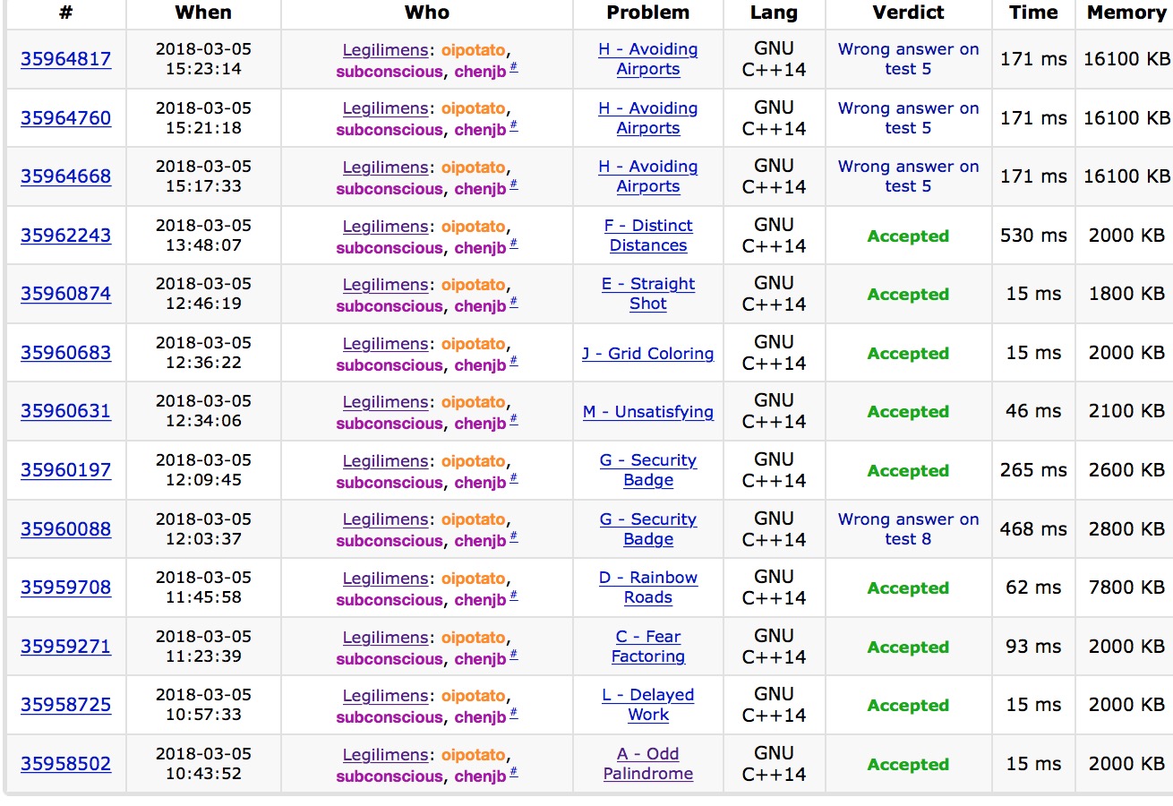Open submission 35960088
This screenshot has width=1173, height=806.
65,529
